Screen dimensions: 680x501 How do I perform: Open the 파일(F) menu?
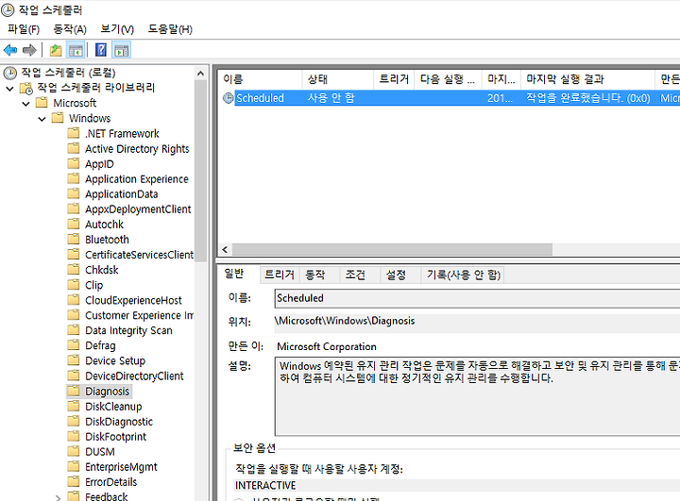pos(24,29)
